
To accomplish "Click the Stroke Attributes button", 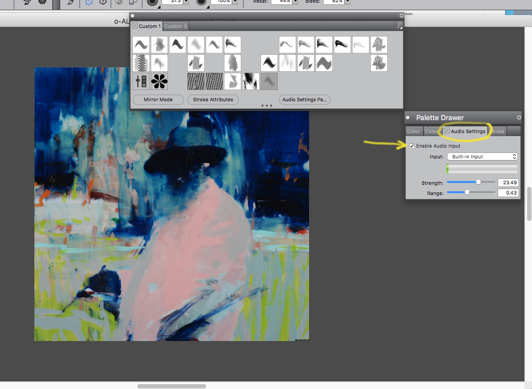I will click(x=213, y=100).
